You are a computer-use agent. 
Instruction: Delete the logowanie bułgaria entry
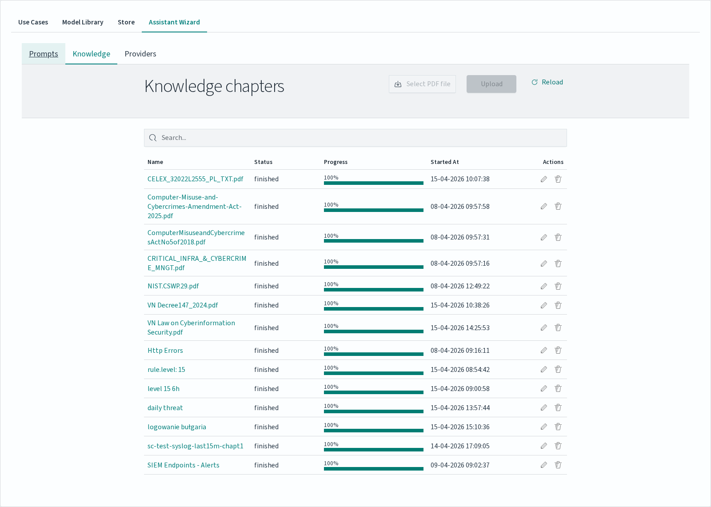pyautogui.click(x=558, y=427)
